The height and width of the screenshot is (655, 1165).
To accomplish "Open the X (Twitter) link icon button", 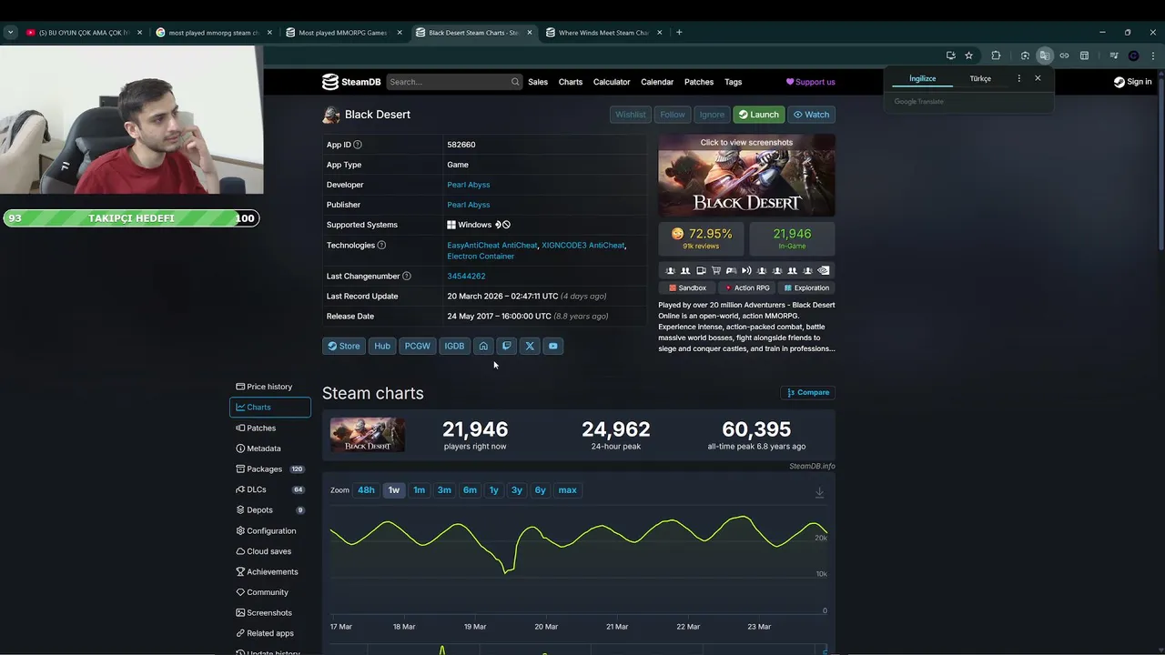I will tap(530, 346).
